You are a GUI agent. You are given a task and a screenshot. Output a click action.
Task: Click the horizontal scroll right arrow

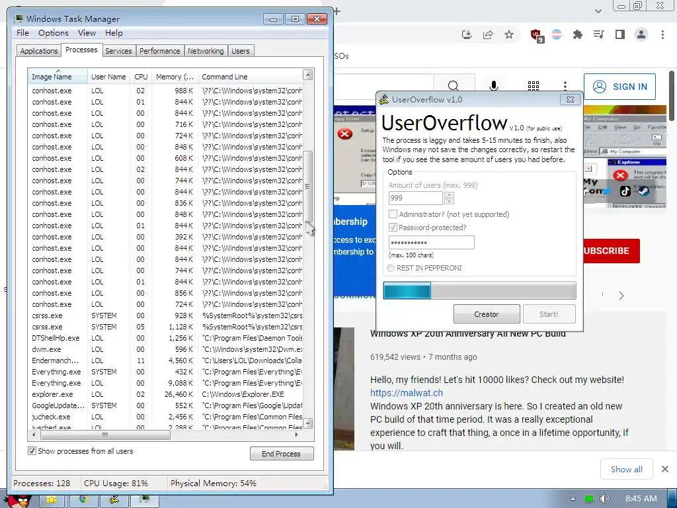click(296, 435)
